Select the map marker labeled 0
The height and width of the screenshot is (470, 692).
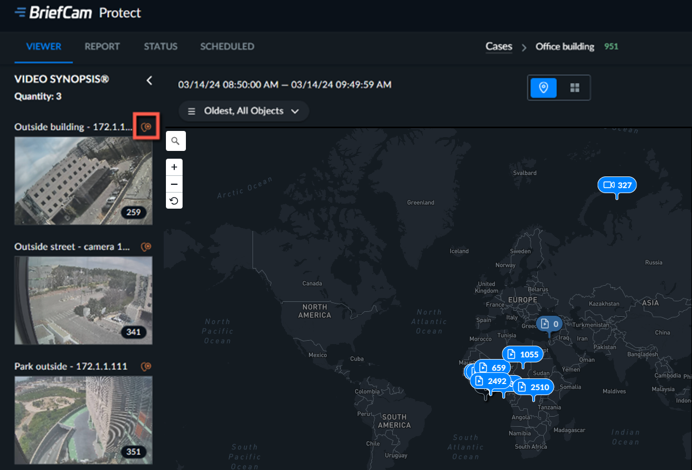tap(549, 324)
